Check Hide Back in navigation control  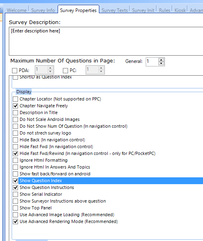15,140
